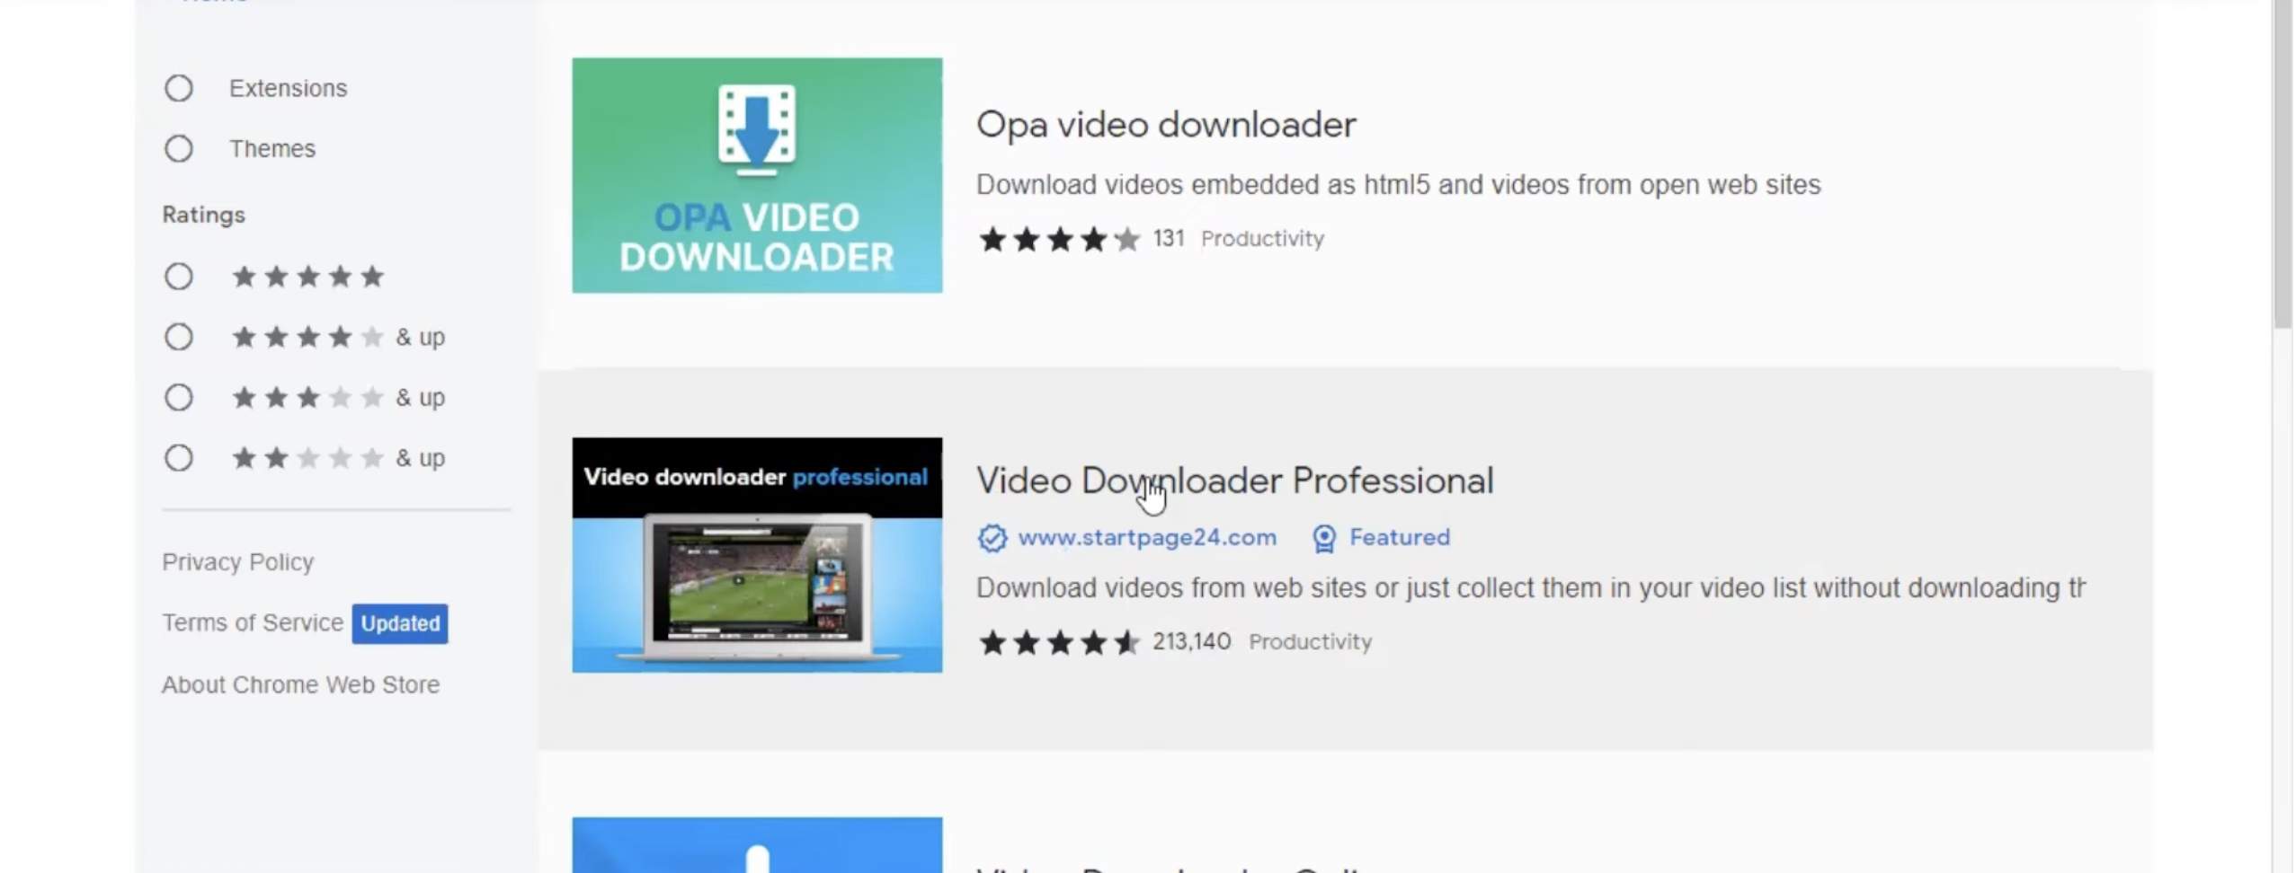Click Productivity category under Opa video downloader

tap(1262, 239)
